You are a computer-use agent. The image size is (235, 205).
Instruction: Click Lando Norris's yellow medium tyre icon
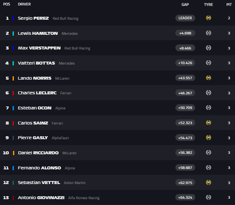(x=209, y=78)
